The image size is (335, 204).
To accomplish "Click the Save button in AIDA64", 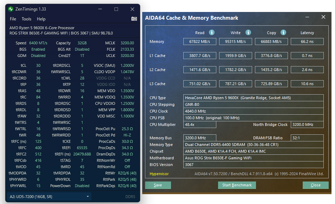I will point(158,185).
